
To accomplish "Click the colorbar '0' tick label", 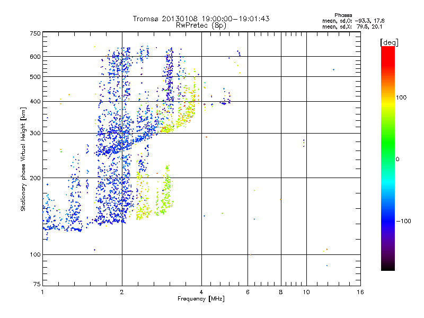I will click(397, 160).
